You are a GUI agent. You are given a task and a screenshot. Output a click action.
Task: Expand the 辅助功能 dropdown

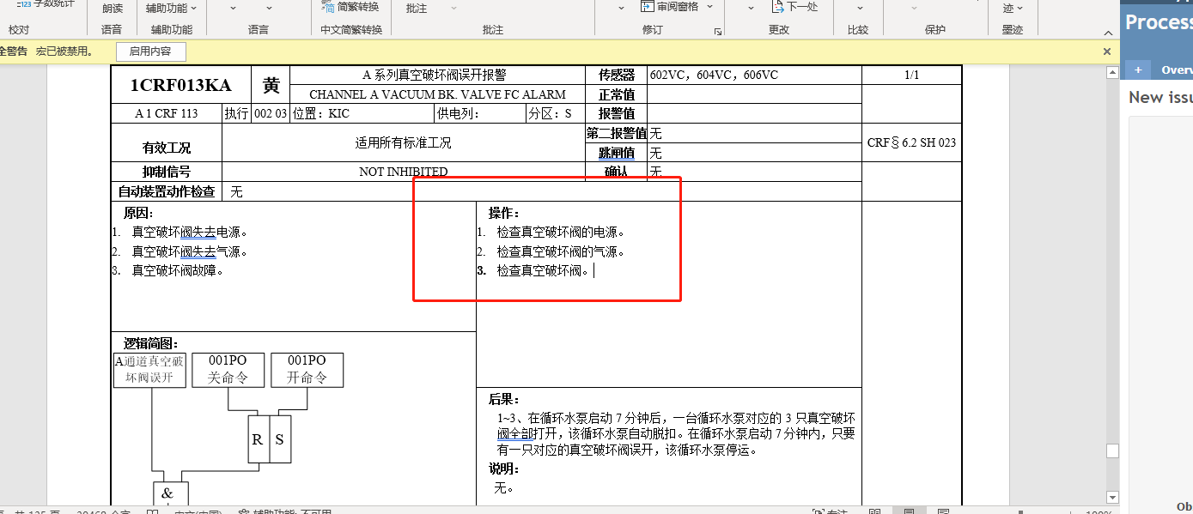coord(192,8)
